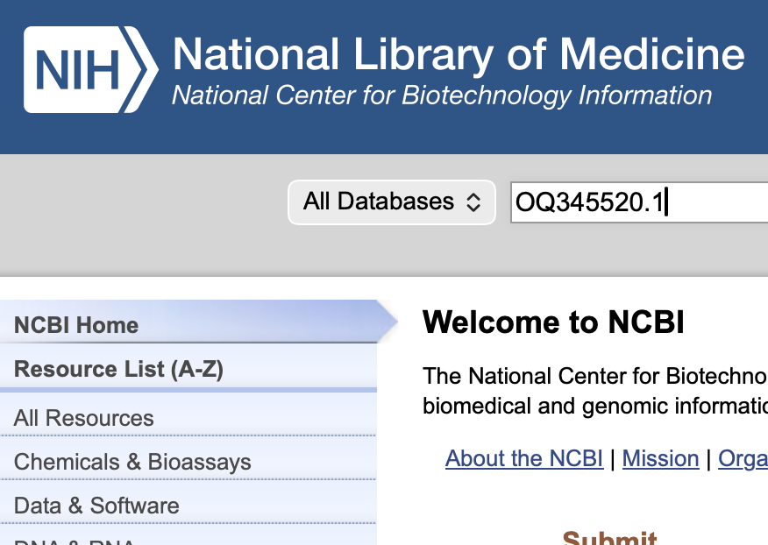This screenshot has width=768, height=545.
Task: Click the arrow pointer beside NCBI Home
Action: pyautogui.click(x=388, y=322)
